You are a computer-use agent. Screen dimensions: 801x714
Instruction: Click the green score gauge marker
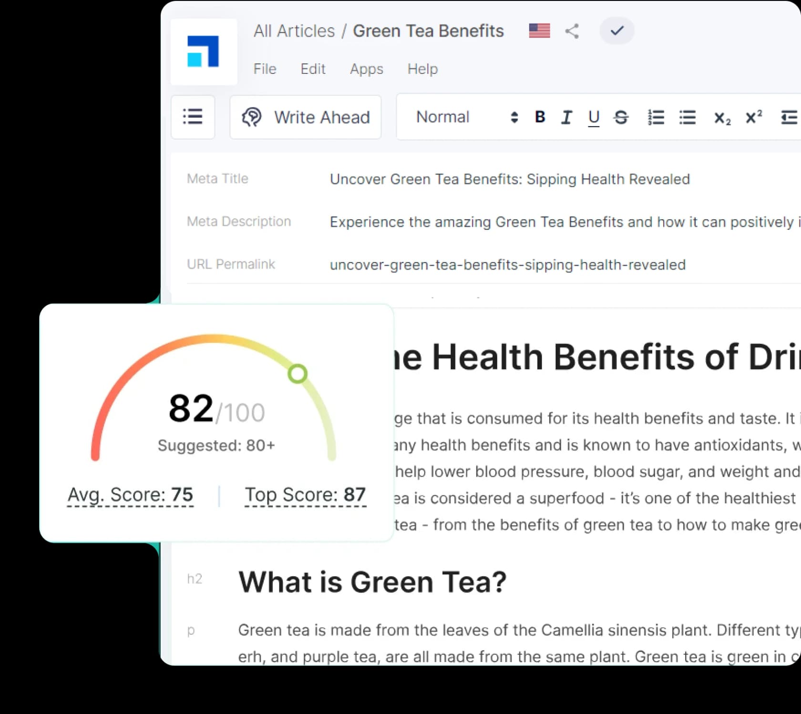(x=298, y=374)
